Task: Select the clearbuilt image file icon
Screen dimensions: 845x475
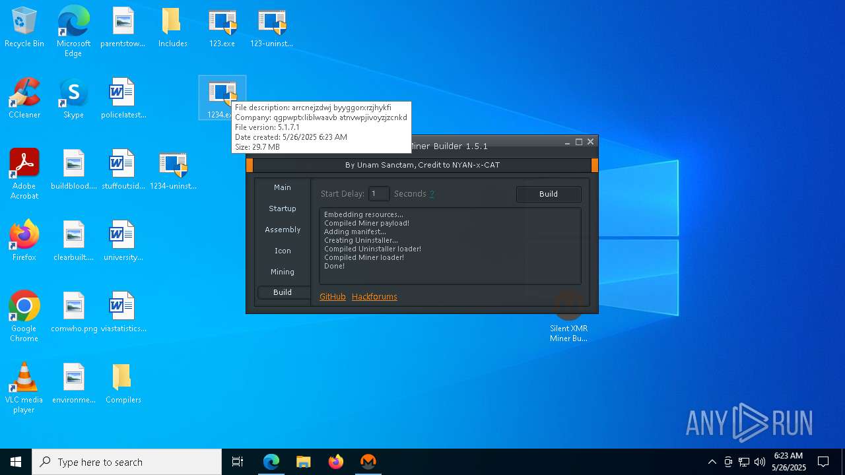Action: click(73, 241)
